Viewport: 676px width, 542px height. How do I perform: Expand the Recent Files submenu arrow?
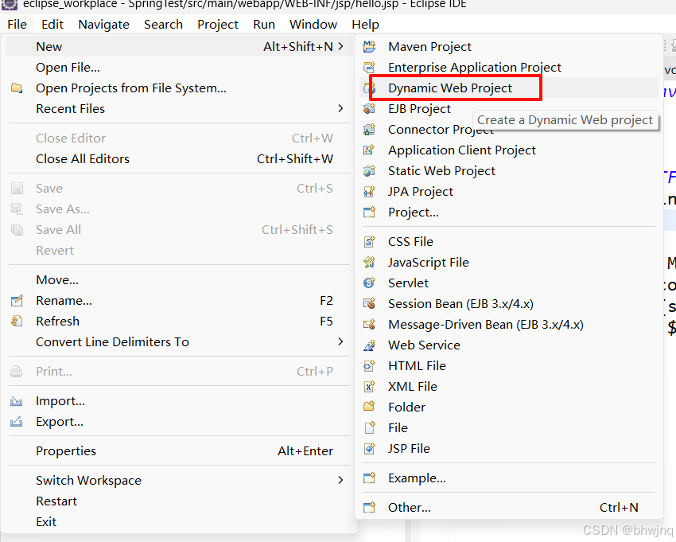340,108
